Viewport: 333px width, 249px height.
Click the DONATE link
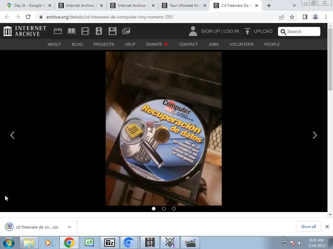click(x=157, y=44)
